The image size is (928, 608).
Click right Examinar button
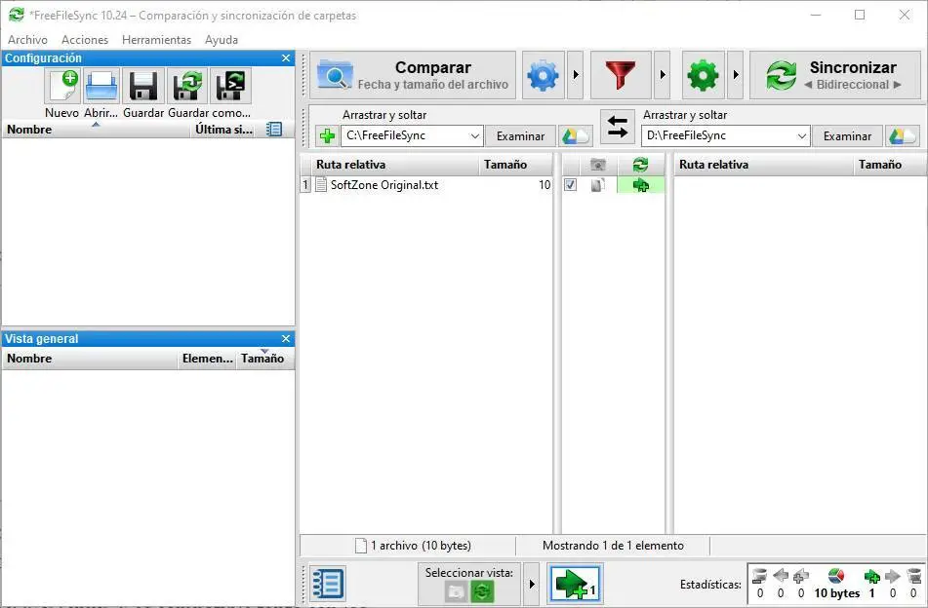point(847,135)
